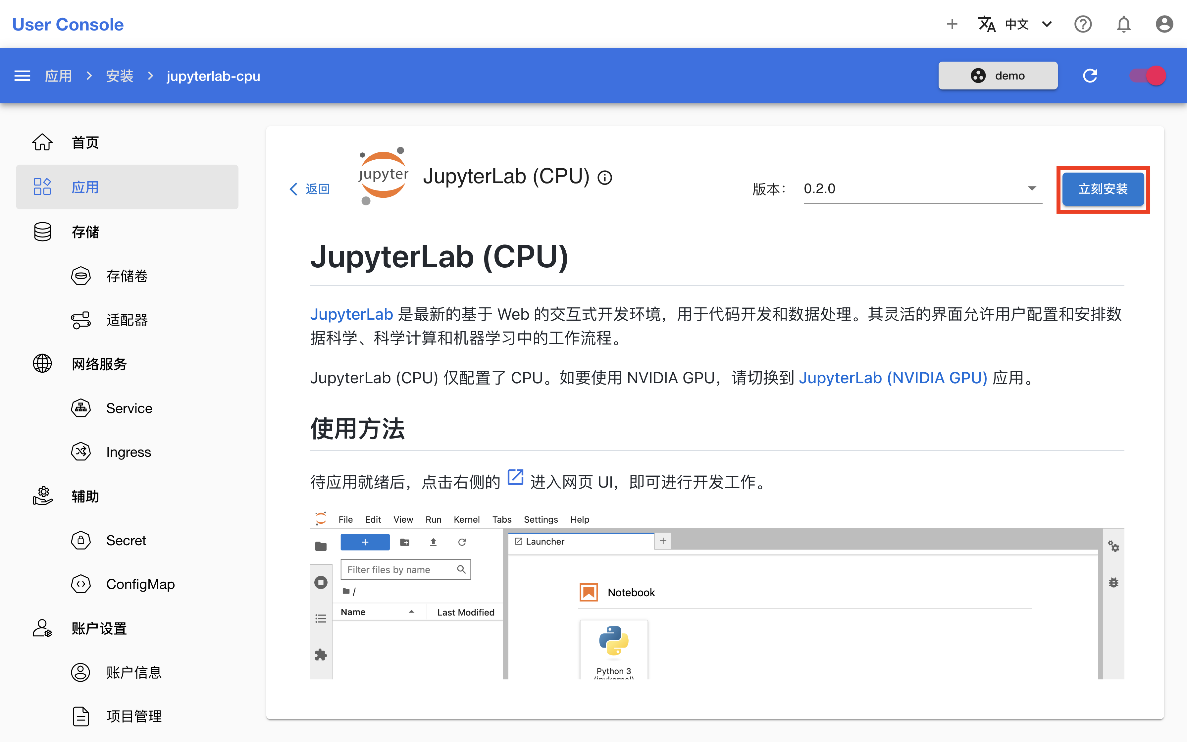Screen dimensions: 1187x742
Task: Click 应用 in the breadcrumb
Action: point(58,76)
